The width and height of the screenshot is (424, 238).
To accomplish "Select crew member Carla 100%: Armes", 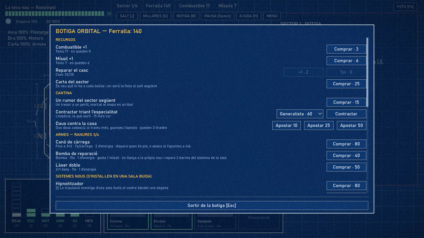I will point(27,44).
